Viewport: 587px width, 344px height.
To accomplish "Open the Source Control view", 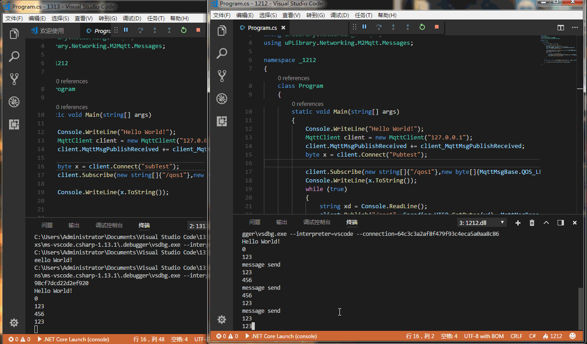I will pyautogui.click(x=222, y=76).
